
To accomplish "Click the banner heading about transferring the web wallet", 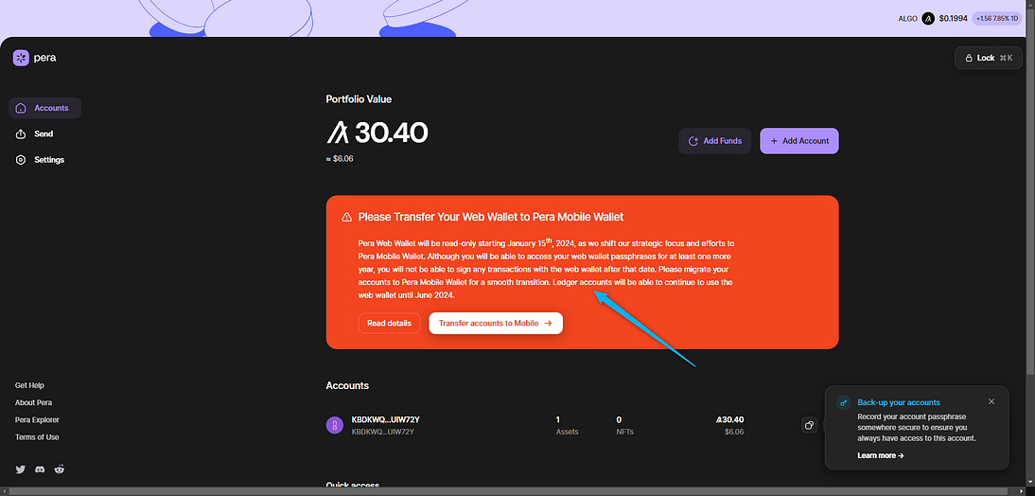I will pyautogui.click(x=491, y=217).
